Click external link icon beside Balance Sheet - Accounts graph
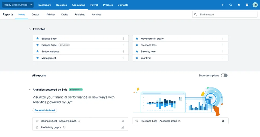The image size is (260, 137). (79, 121)
